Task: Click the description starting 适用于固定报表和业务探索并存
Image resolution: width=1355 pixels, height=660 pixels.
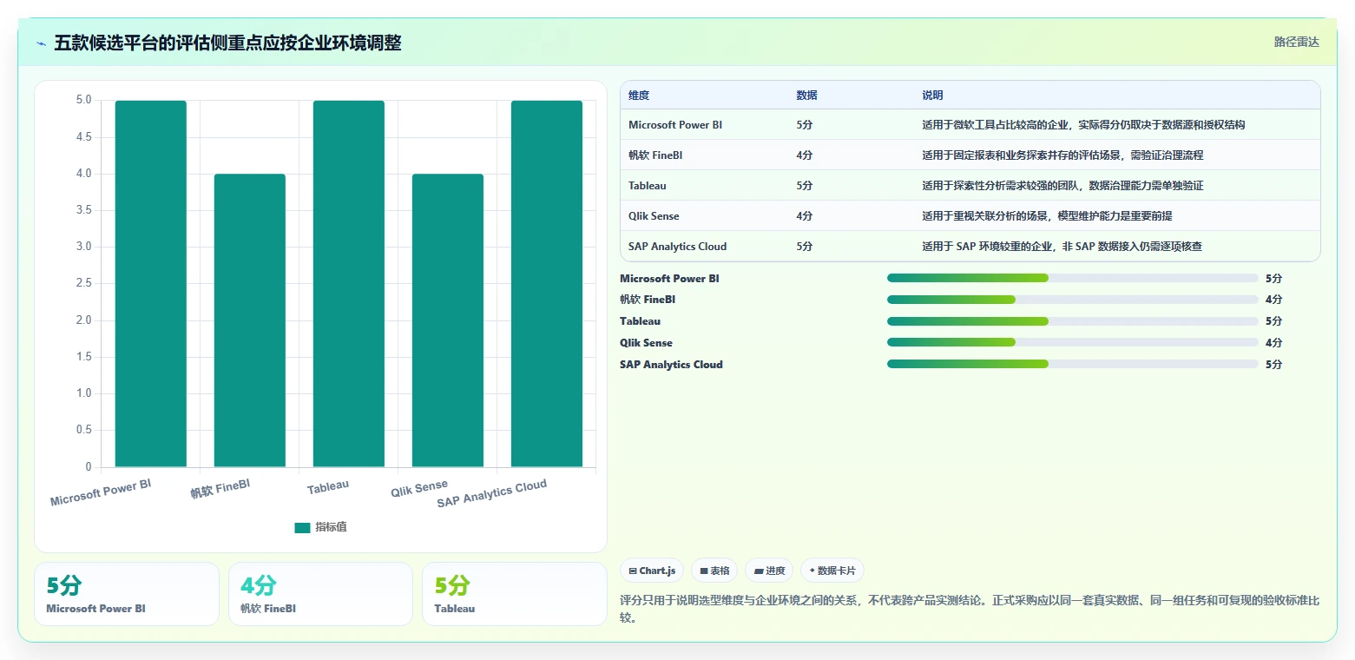Action: coord(1062,155)
